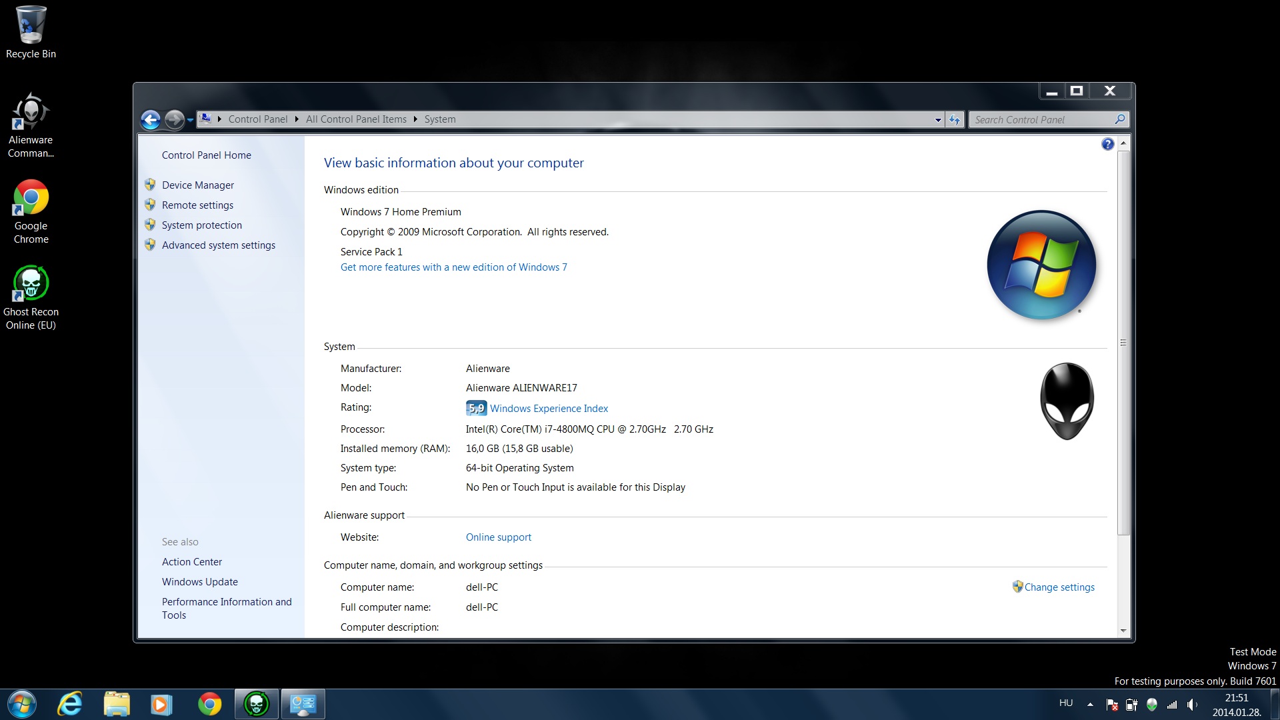1280x720 pixels.
Task: Click the Show desktop strip right of the clock
Action: pos(1275,705)
